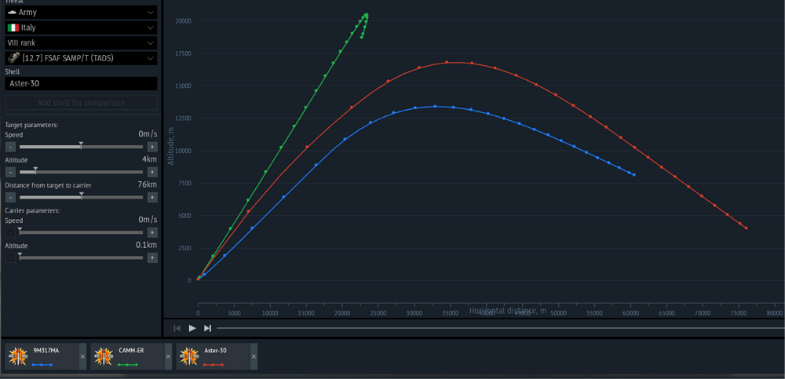The height and width of the screenshot is (379, 785).
Task: Click the Aster-30 red curve peak point
Action: [x=447, y=62]
